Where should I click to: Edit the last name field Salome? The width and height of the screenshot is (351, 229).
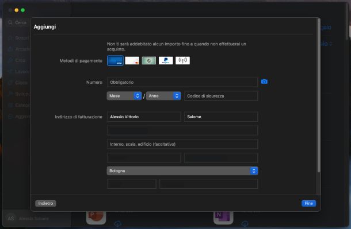pos(221,117)
